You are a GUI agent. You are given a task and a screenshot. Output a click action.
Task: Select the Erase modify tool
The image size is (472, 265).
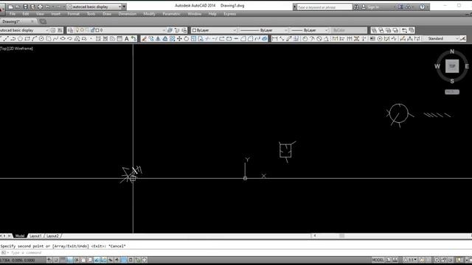[x=144, y=39]
